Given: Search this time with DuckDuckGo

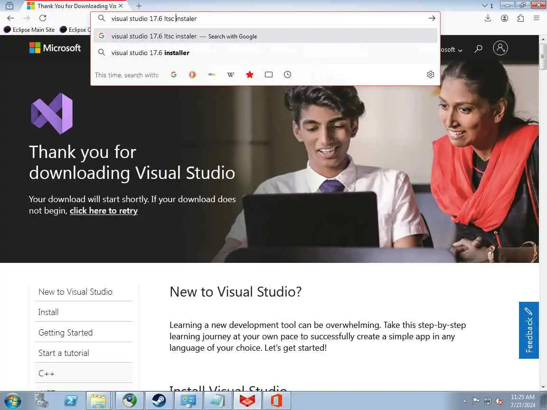Looking at the screenshot, I should point(193,75).
